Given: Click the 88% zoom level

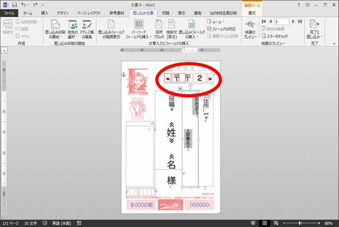Looking at the screenshot, I should [328, 223].
